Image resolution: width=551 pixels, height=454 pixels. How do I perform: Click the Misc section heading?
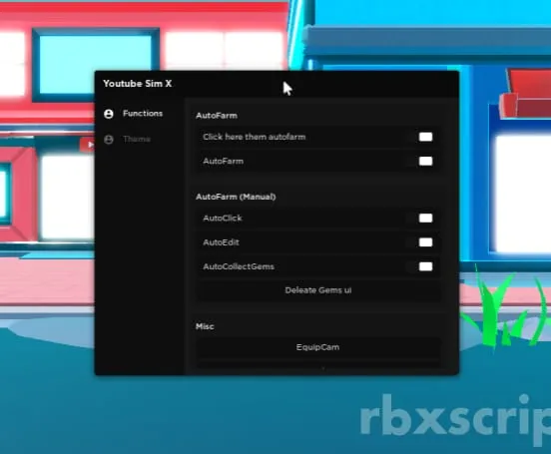pyautogui.click(x=205, y=326)
